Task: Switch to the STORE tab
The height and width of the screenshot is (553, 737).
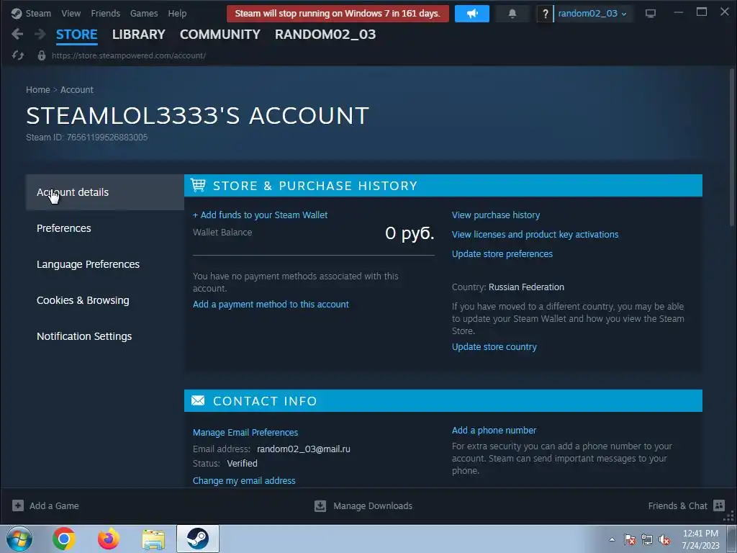Action: [76, 35]
